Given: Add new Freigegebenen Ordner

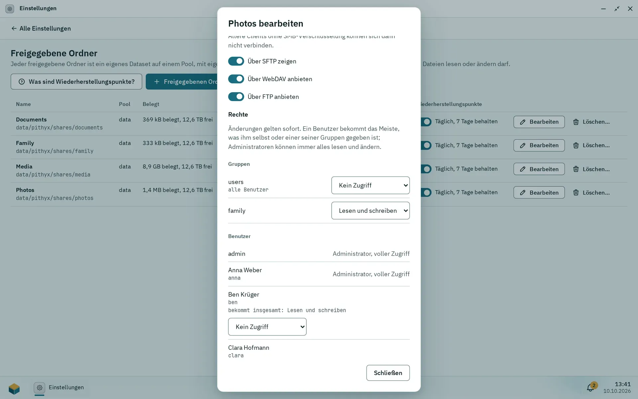Looking at the screenshot, I should pos(182,81).
